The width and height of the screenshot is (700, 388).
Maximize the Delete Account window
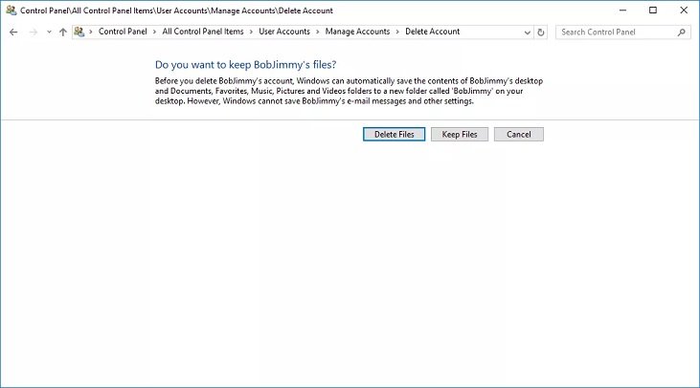(653, 10)
